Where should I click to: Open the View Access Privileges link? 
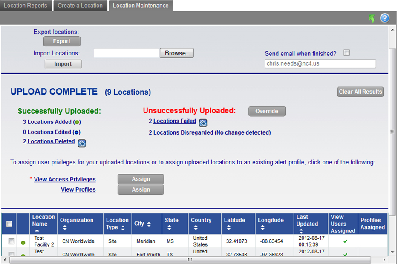65,179
